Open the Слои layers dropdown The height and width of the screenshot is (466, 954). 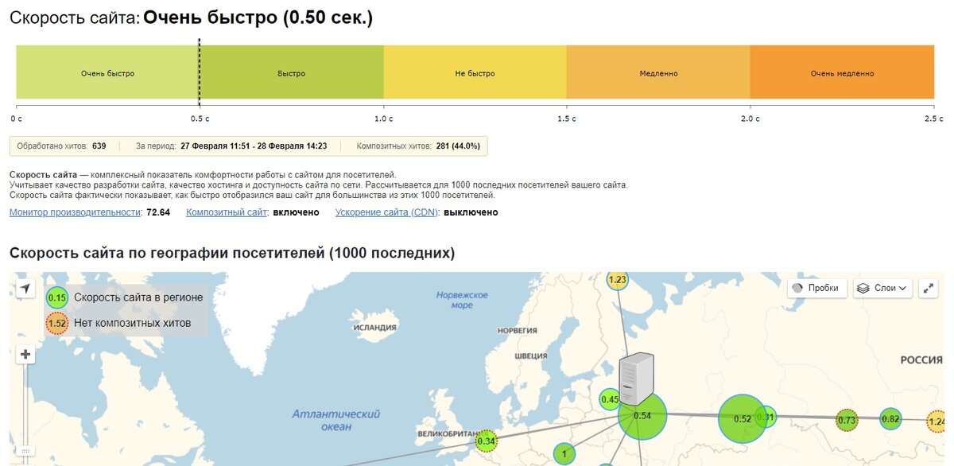(x=882, y=289)
